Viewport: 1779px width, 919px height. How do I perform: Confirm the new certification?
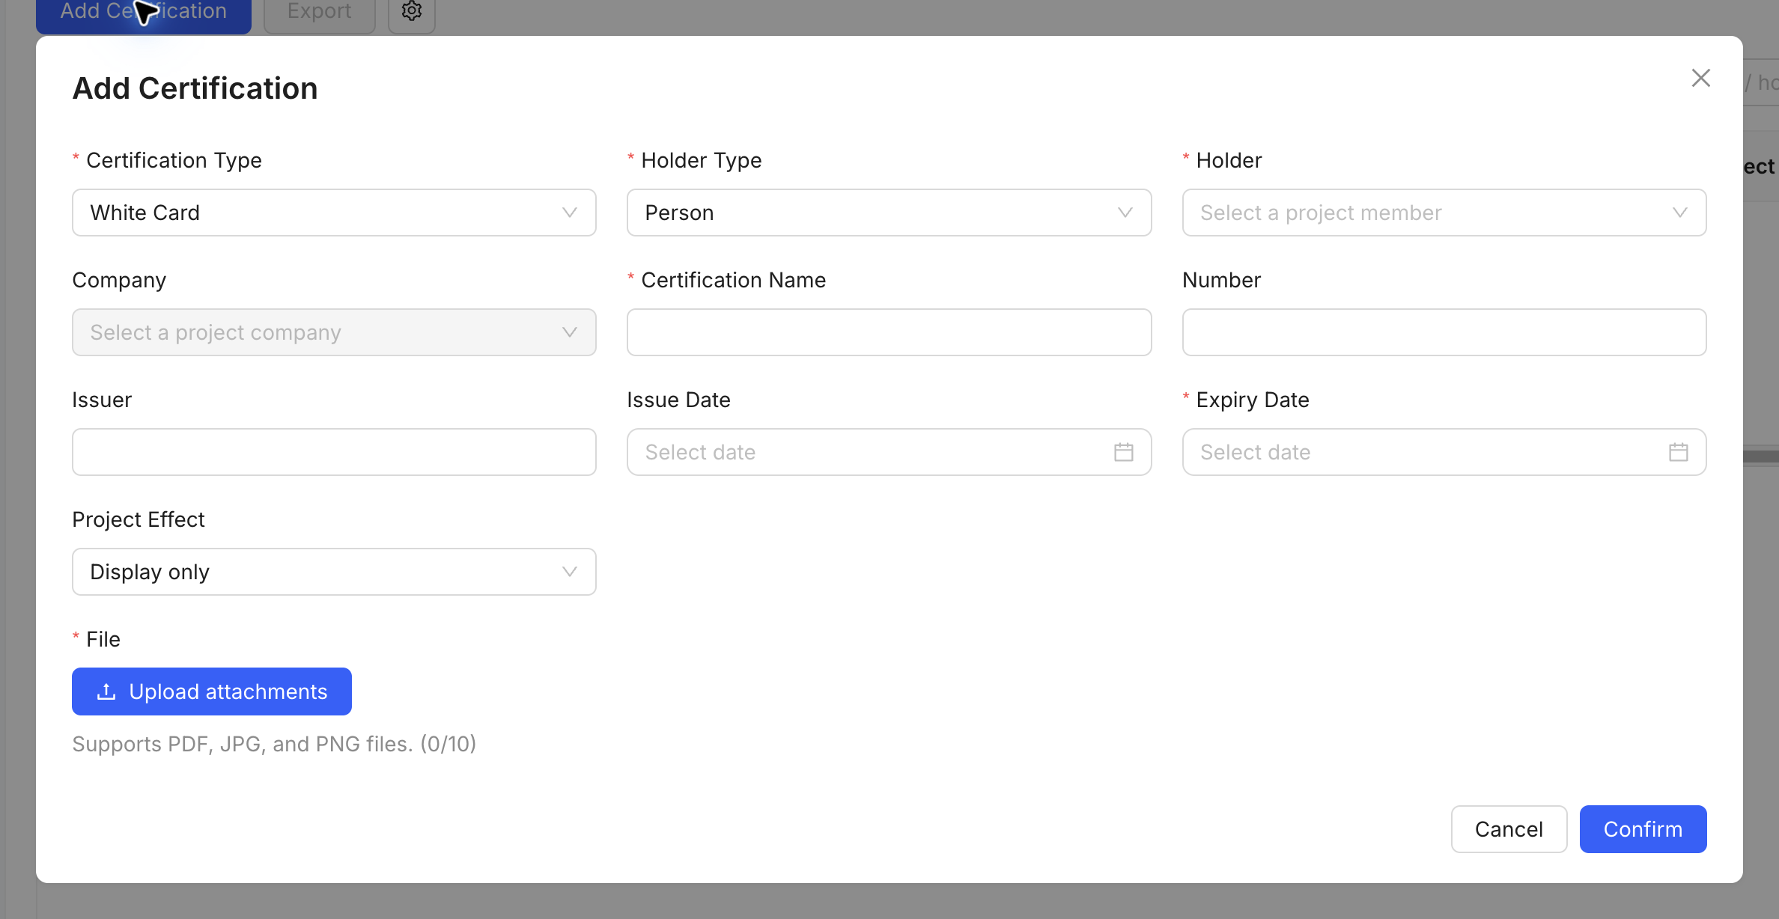tap(1643, 829)
